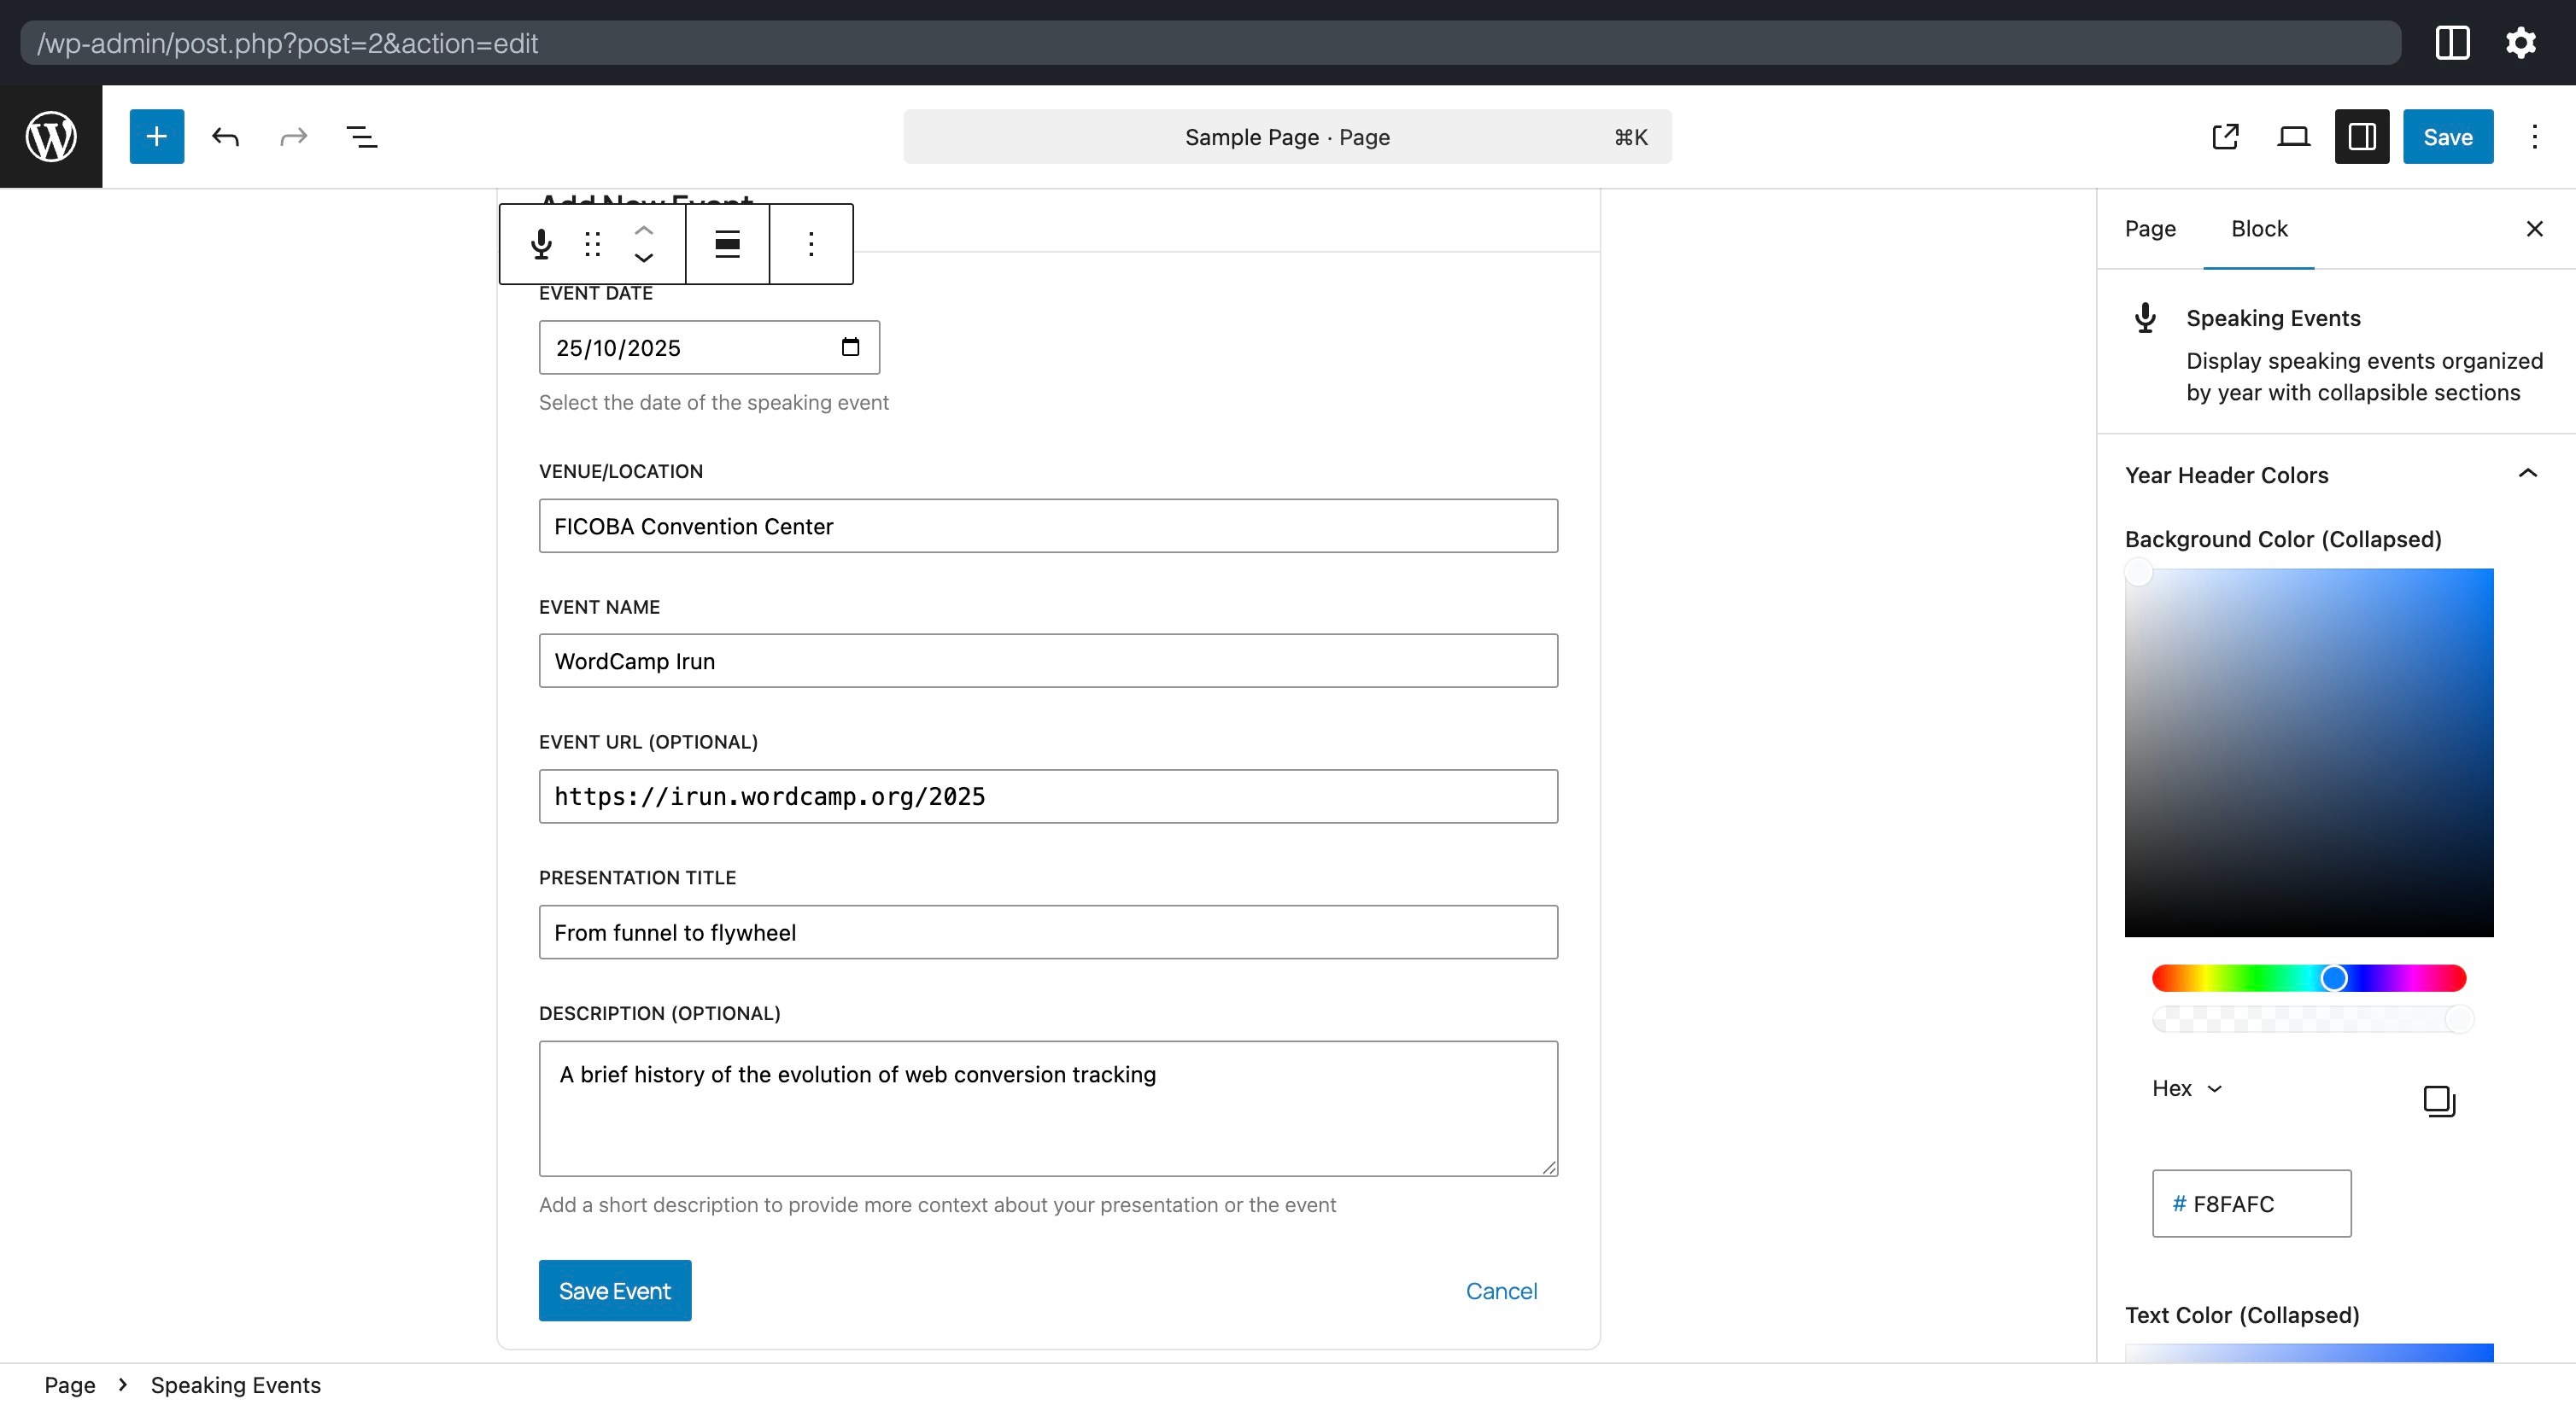This screenshot has height=1405, width=2576.
Task: Click the block drag handle
Action: click(592, 244)
